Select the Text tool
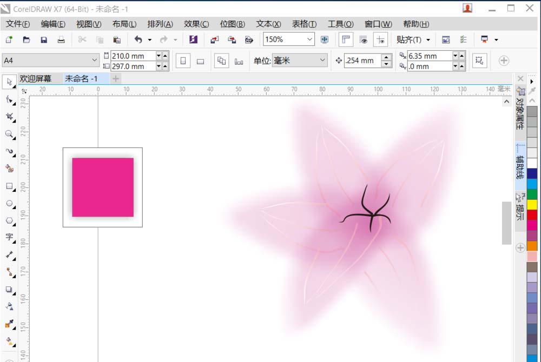Viewport: 541px width, 362px height. click(x=9, y=237)
